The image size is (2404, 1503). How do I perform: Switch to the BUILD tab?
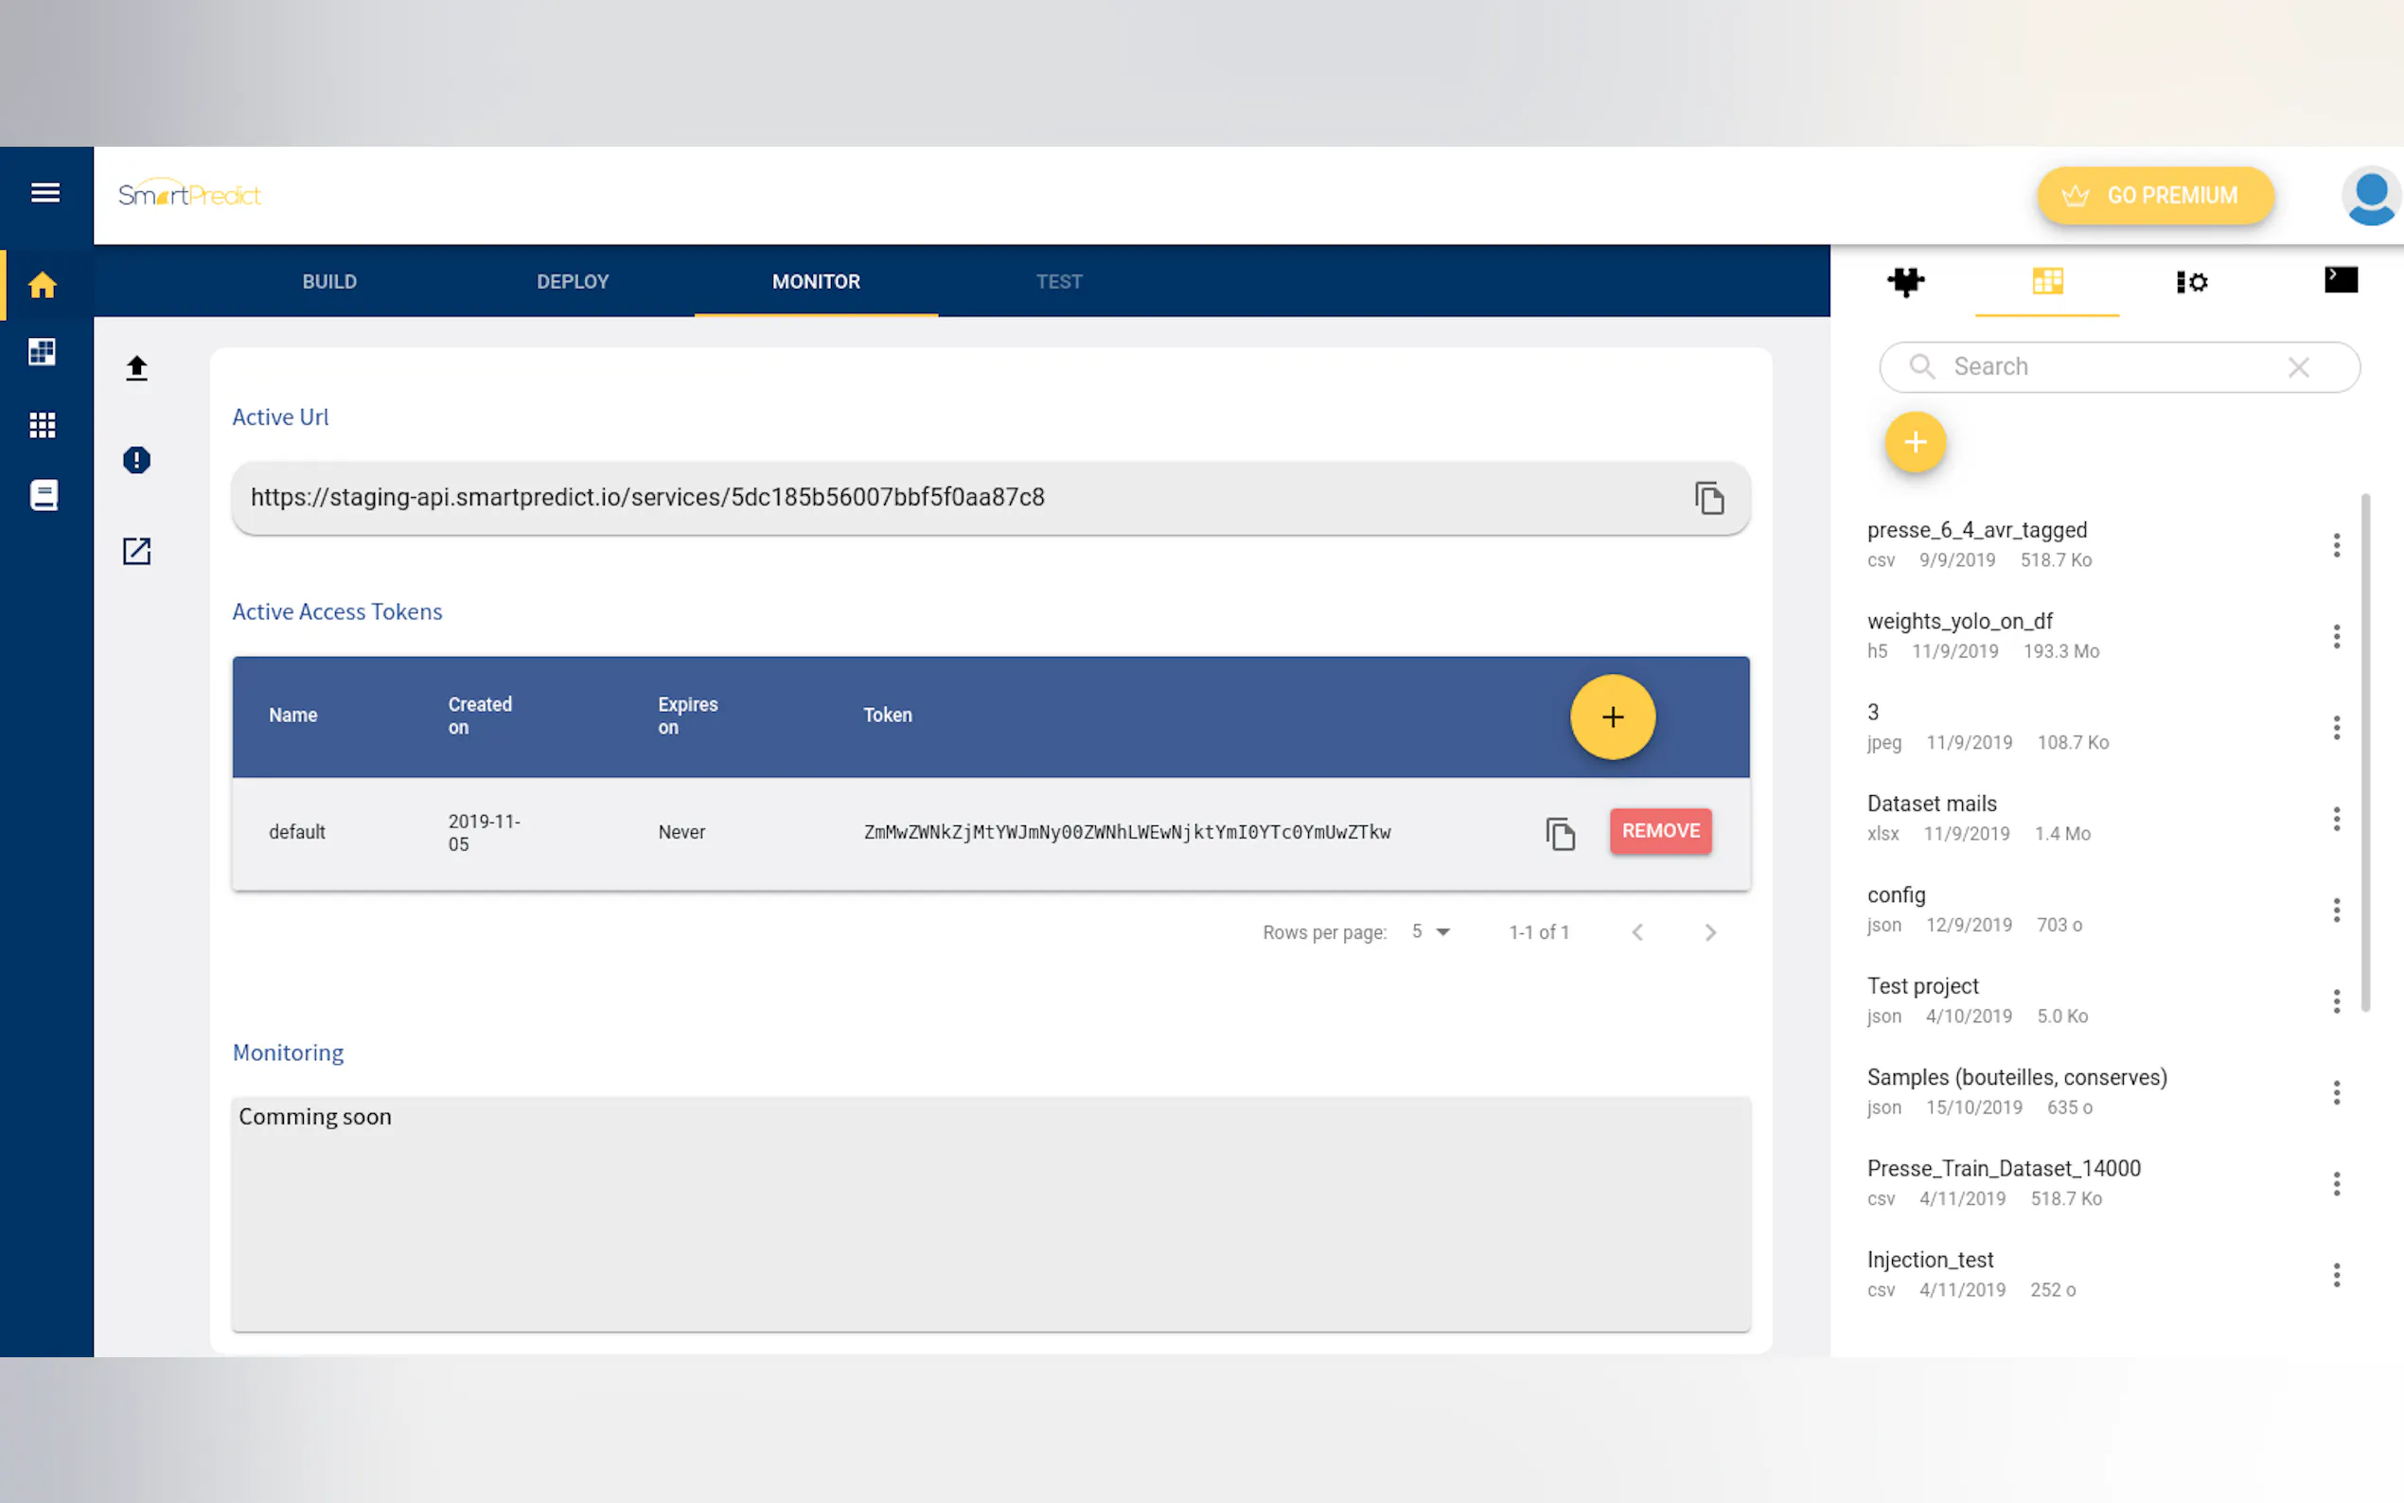(x=330, y=282)
